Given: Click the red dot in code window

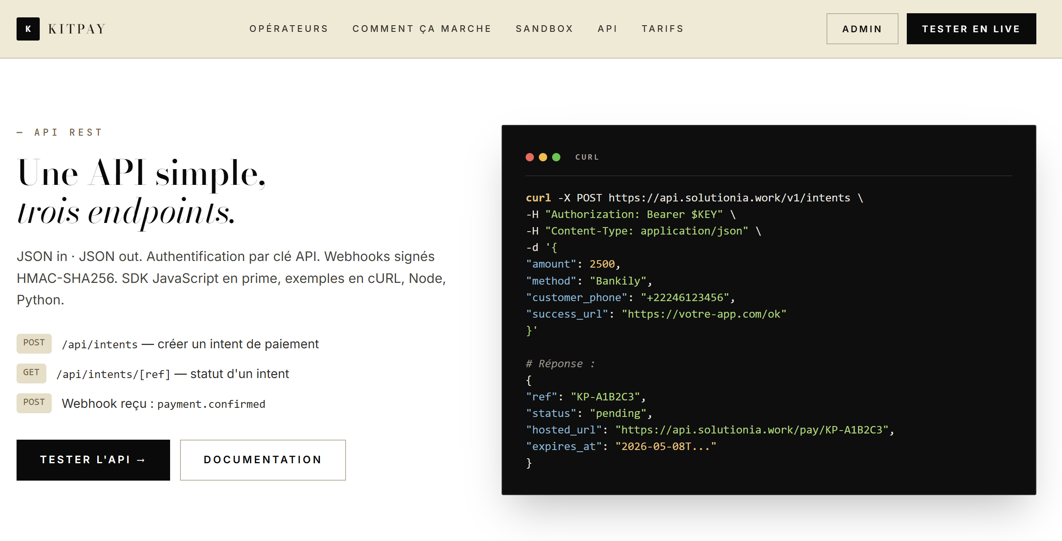Looking at the screenshot, I should point(530,157).
